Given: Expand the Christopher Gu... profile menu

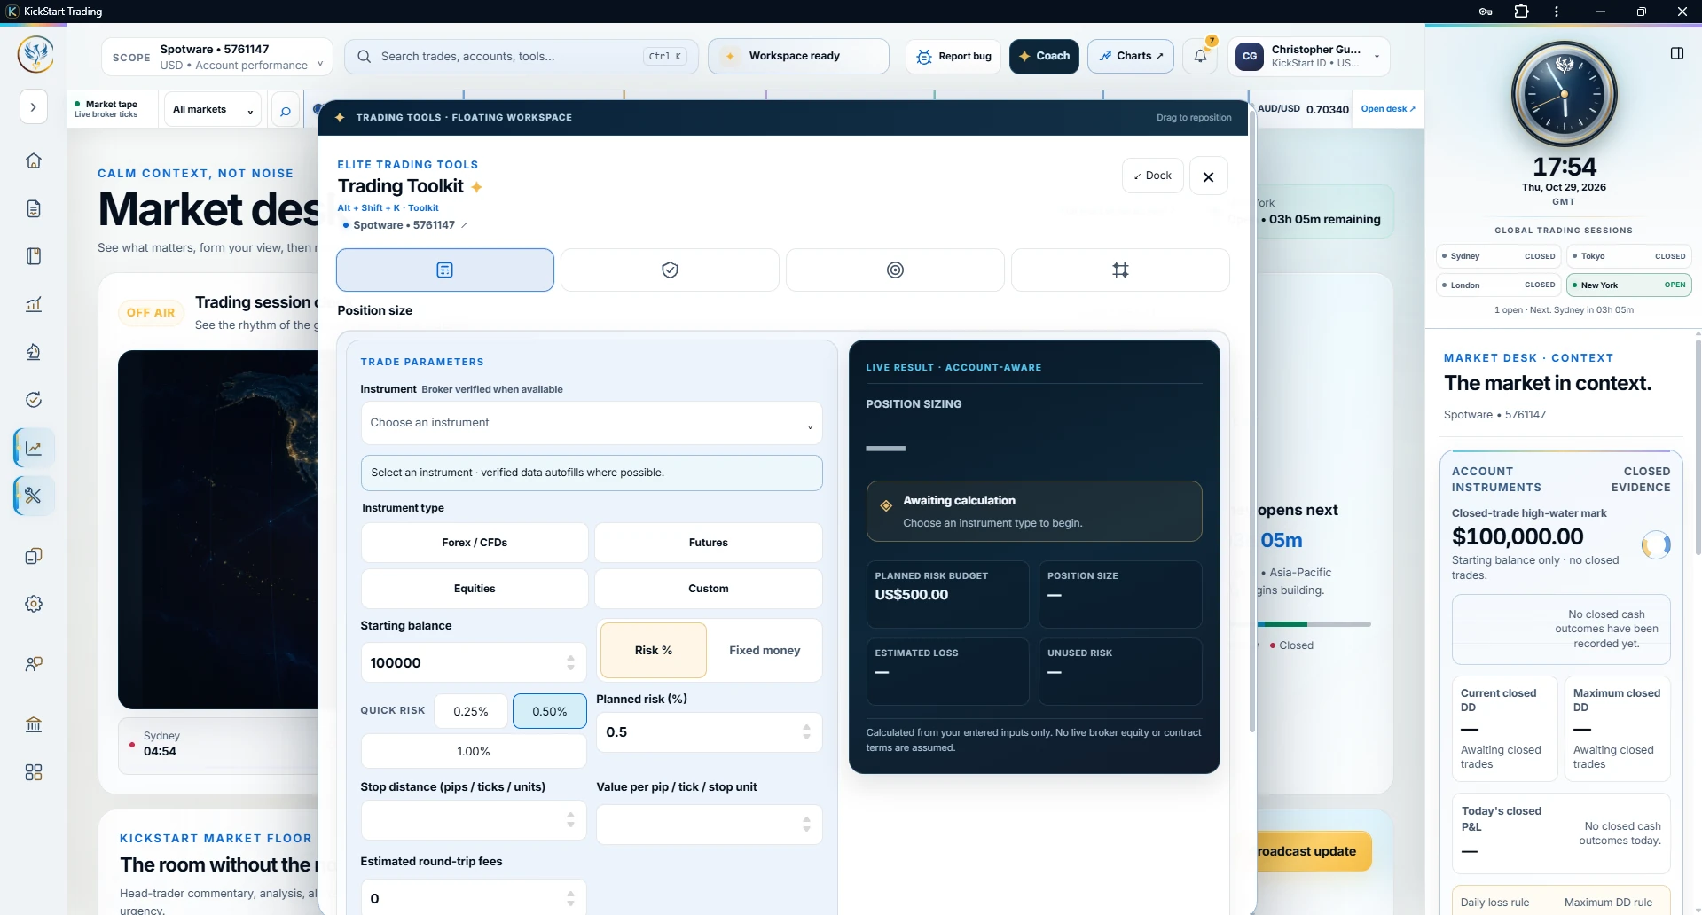Looking at the screenshot, I should pyautogui.click(x=1308, y=56).
